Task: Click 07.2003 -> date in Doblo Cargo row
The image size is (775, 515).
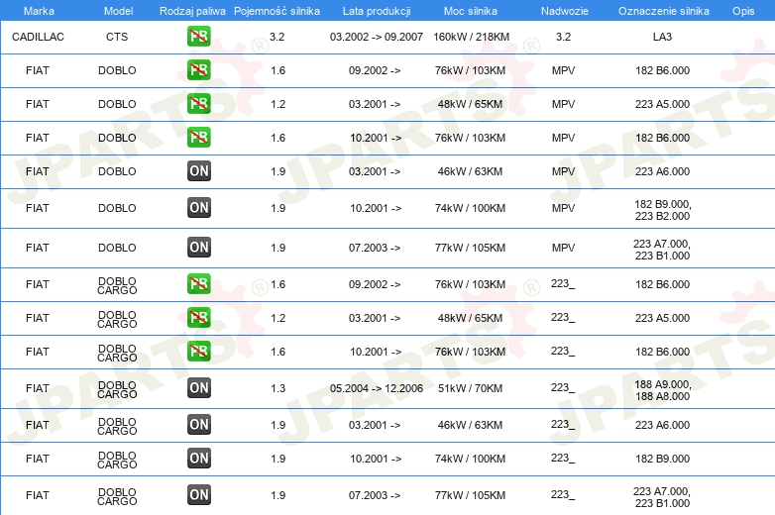Action: 375,495
